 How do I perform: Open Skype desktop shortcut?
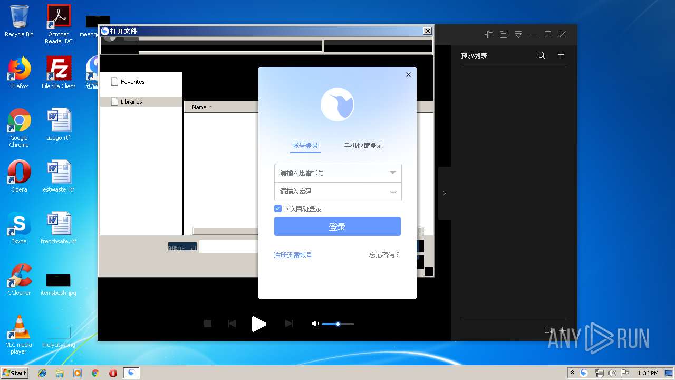pyautogui.click(x=19, y=229)
